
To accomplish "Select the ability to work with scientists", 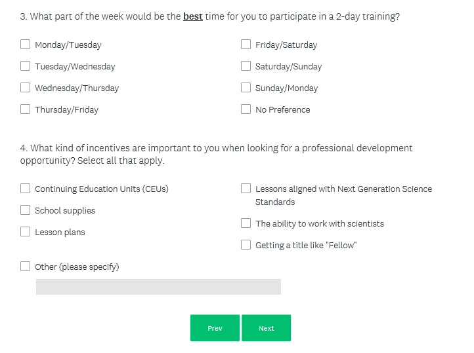I will point(246,223).
